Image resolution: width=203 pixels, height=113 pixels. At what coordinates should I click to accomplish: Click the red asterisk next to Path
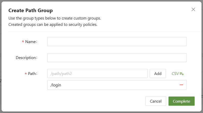coord(26,74)
